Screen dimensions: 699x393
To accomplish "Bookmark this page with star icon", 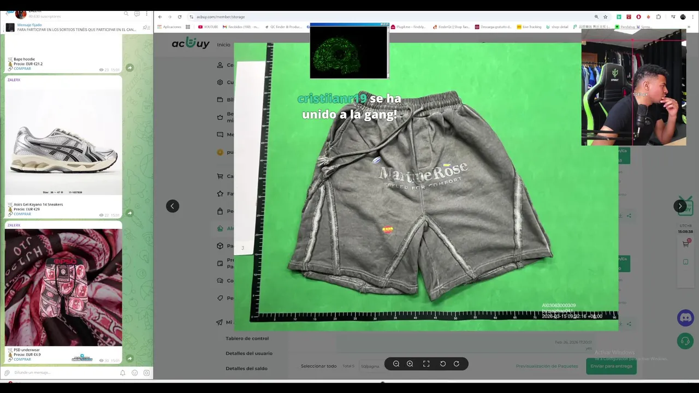I will (605, 17).
